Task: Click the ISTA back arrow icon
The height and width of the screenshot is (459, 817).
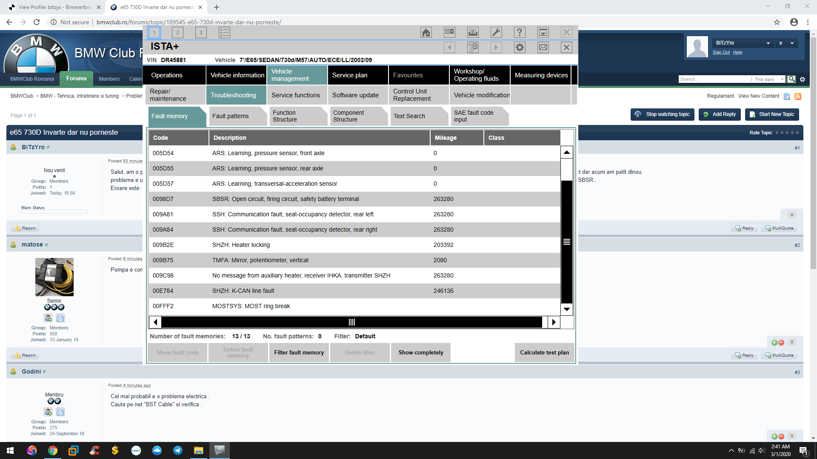Action: pos(449,47)
